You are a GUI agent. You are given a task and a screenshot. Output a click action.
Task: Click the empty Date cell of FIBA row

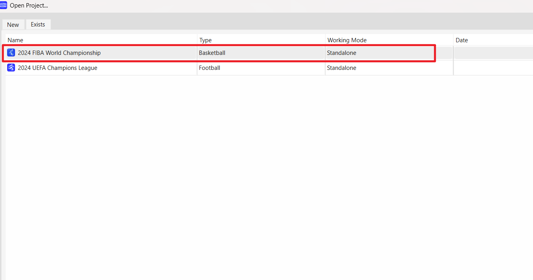tap(493, 53)
